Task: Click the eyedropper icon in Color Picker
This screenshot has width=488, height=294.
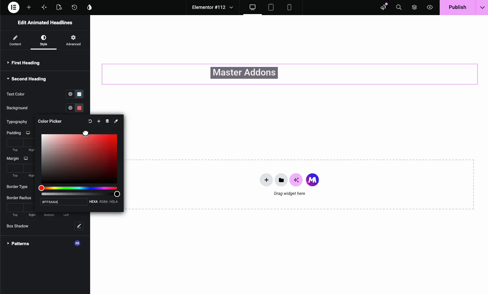Action: (116, 121)
